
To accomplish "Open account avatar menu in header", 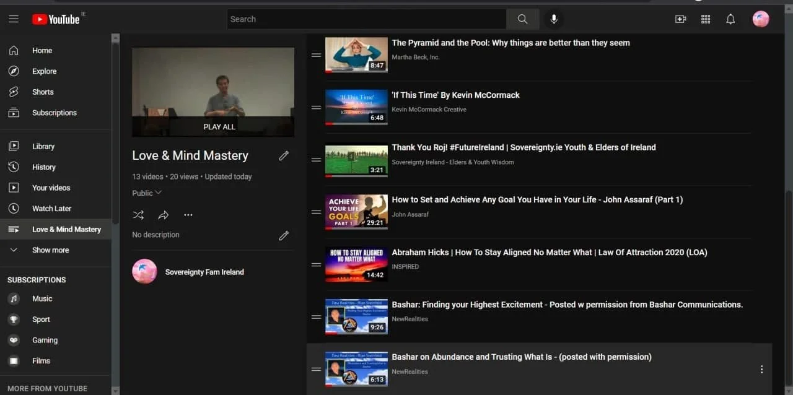I will pos(761,19).
